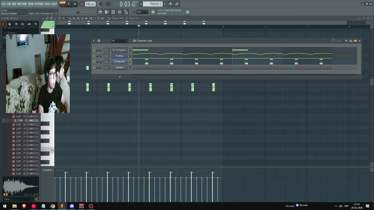Image resolution: width=374 pixels, height=210 pixels.
Task: Select the browser All tab icon
Action: point(3,24)
